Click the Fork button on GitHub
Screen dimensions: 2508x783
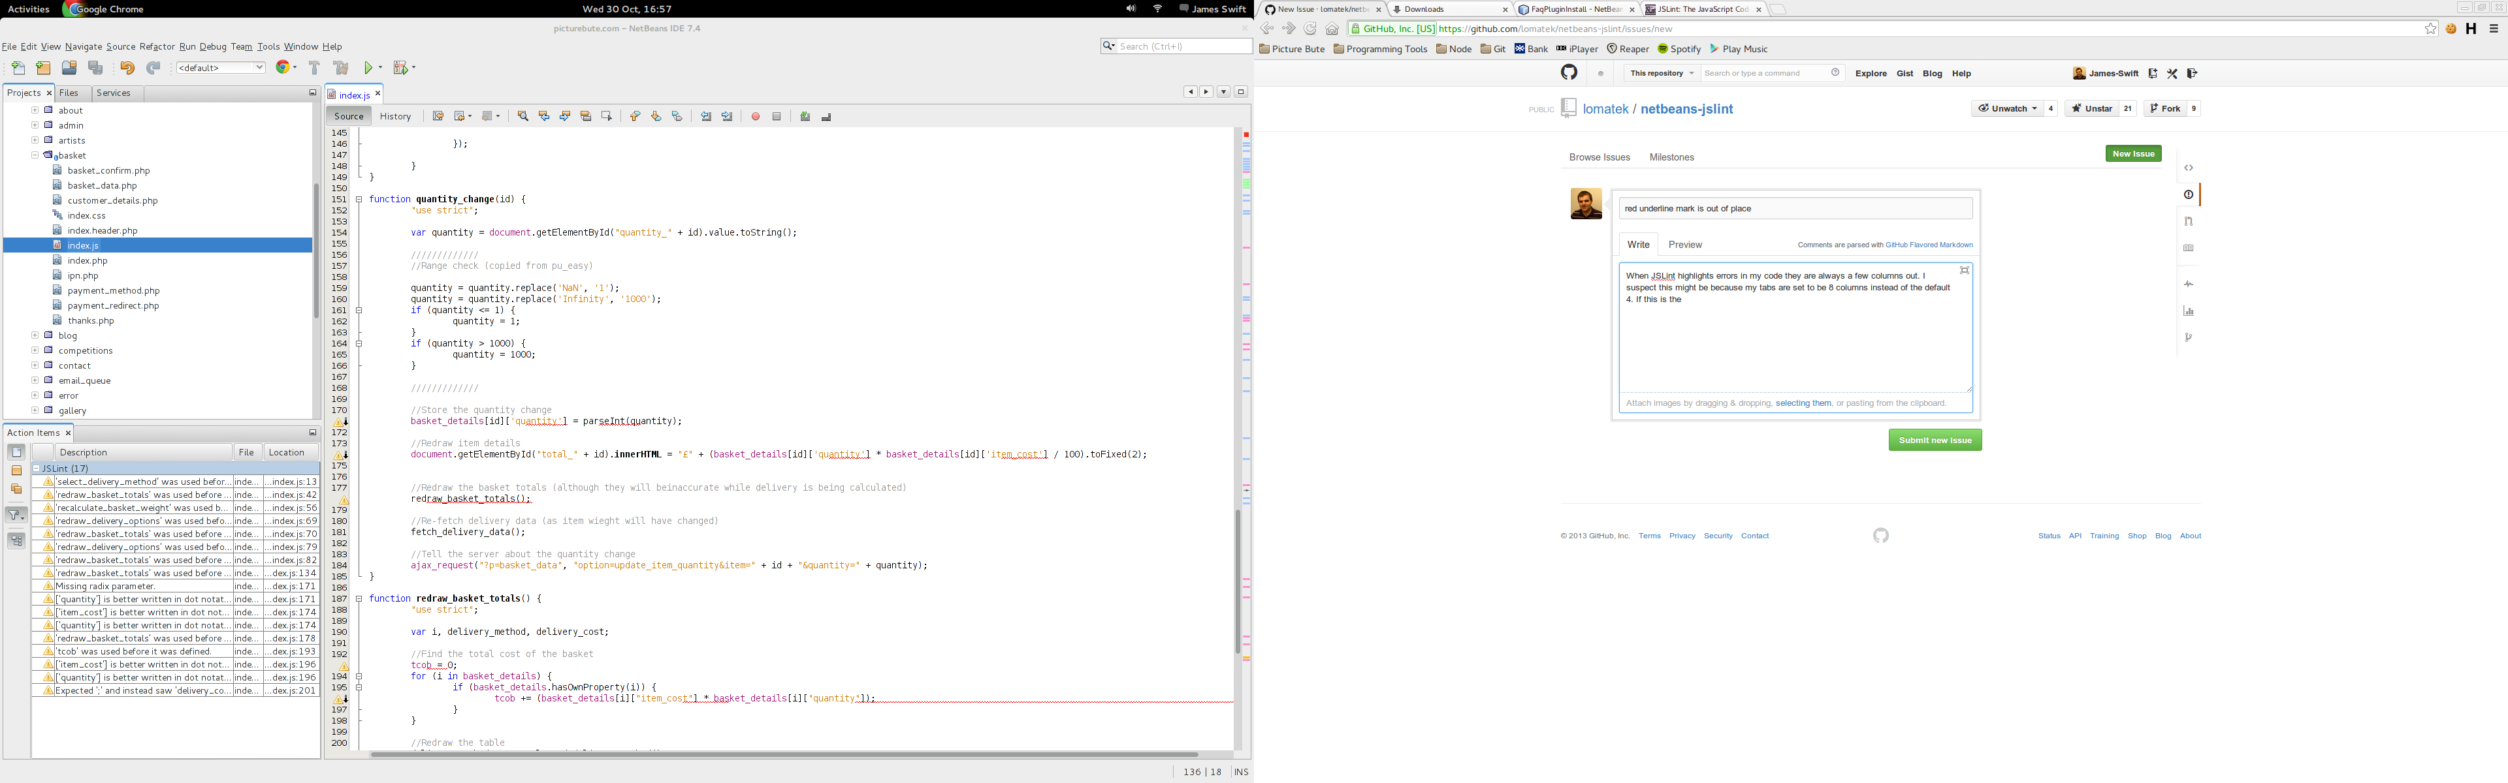pos(2165,109)
